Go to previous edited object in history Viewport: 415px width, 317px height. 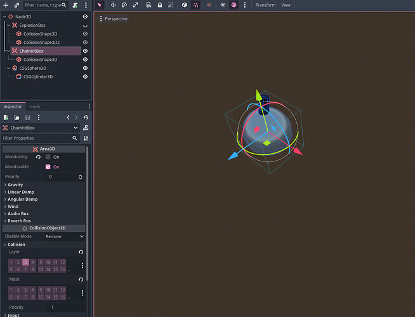tap(69, 118)
